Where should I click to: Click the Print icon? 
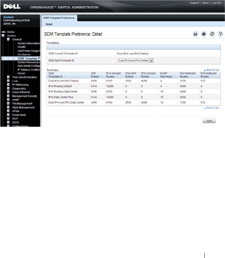[204, 34]
